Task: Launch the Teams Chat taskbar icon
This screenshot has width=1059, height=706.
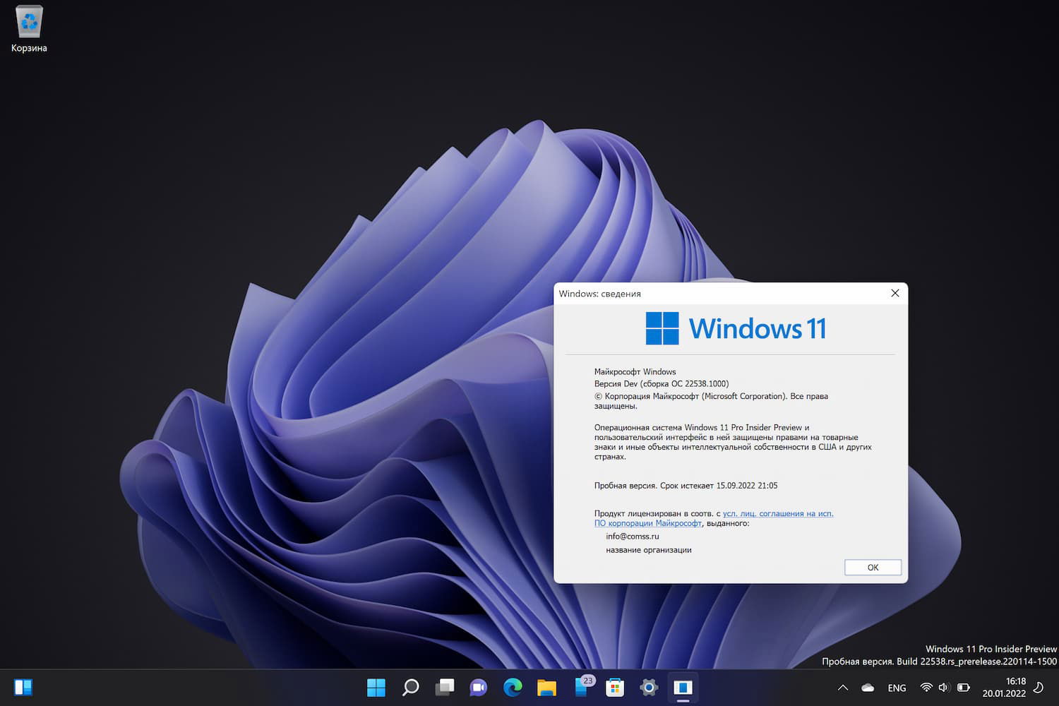Action: [479, 687]
